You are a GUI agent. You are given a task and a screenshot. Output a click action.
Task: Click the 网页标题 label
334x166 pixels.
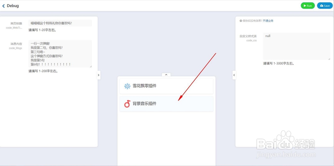[16, 23]
